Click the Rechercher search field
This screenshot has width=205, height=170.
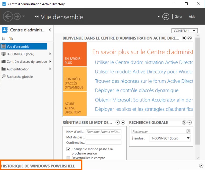(159, 132)
